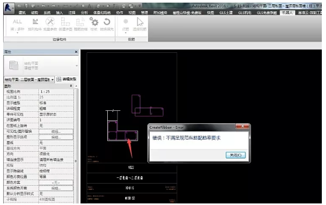Click the 墙连接显示 value field
The width and height of the screenshot is (326, 205).
[56, 160]
